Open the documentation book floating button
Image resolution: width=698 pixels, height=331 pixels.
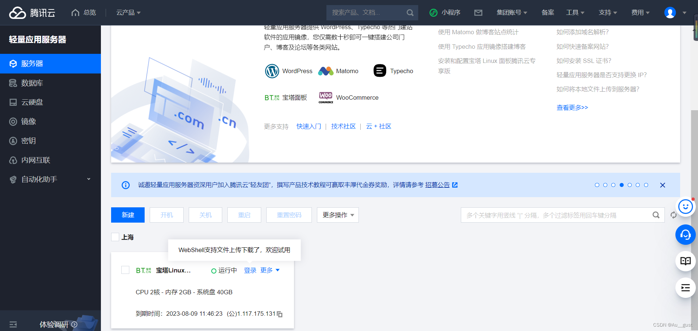[x=685, y=261]
